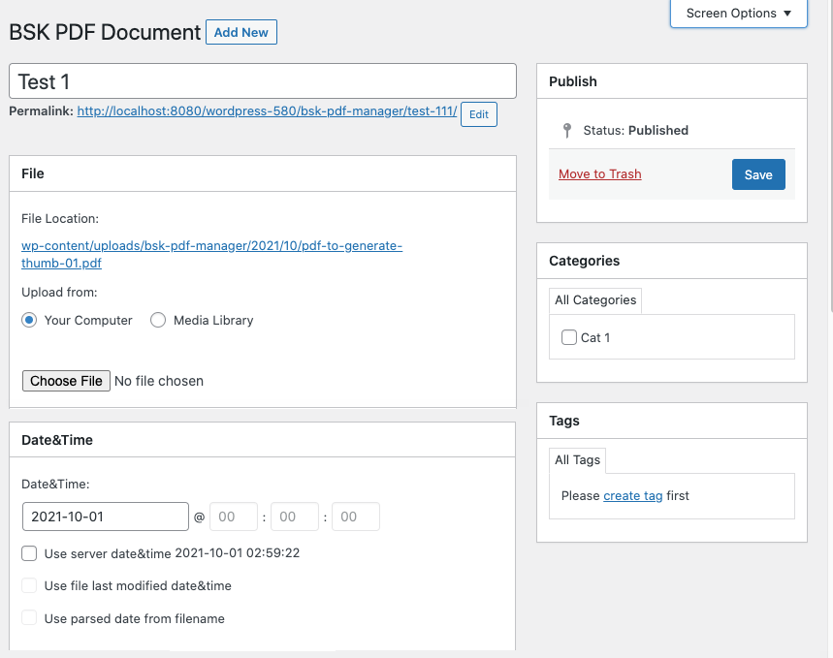The width and height of the screenshot is (833, 658).
Task: Switch to the All Categories tab
Action: click(x=595, y=299)
